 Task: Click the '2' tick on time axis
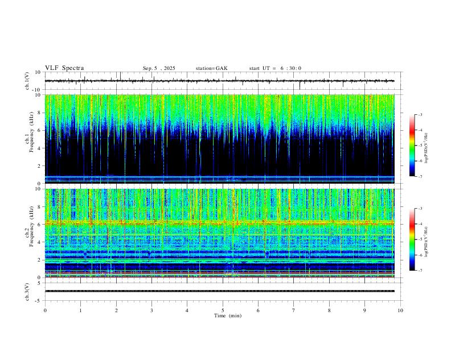click(116, 310)
